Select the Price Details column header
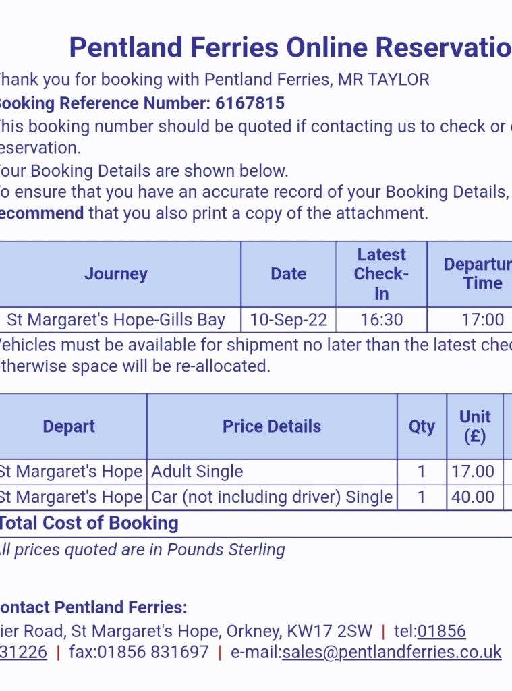The width and height of the screenshot is (512, 691). tap(272, 426)
